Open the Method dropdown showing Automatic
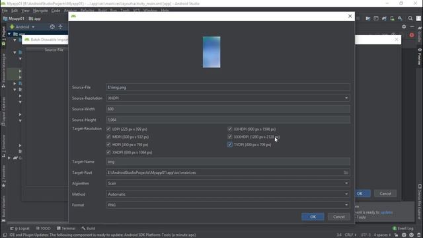The image size is (423, 238). (x=228, y=194)
